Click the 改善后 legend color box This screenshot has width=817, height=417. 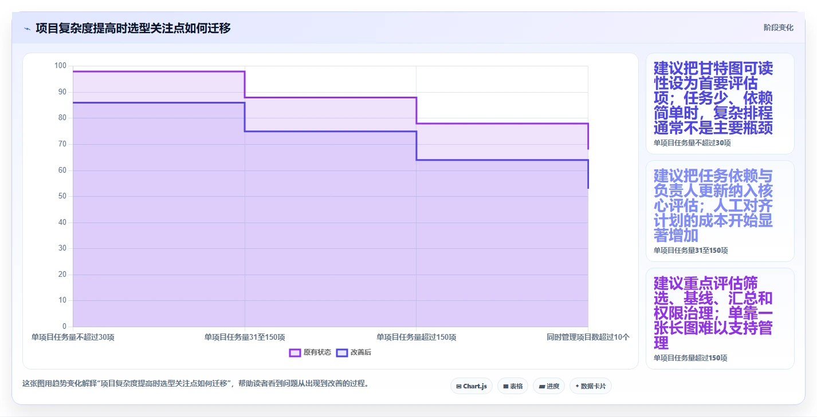[342, 352]
